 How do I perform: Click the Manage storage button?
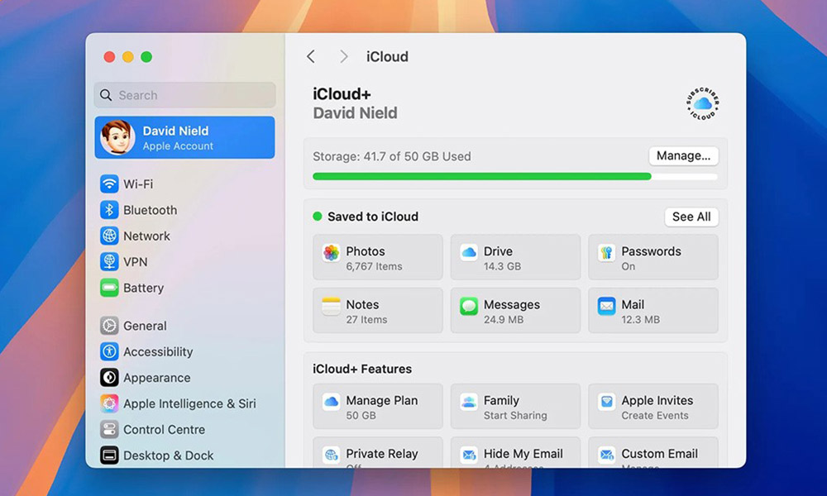(683, 155)
